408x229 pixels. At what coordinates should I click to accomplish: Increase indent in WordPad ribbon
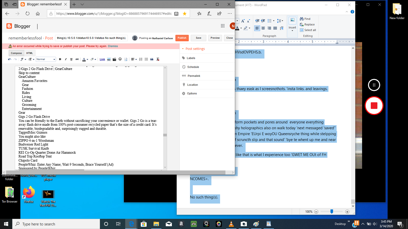coord(263,21)
